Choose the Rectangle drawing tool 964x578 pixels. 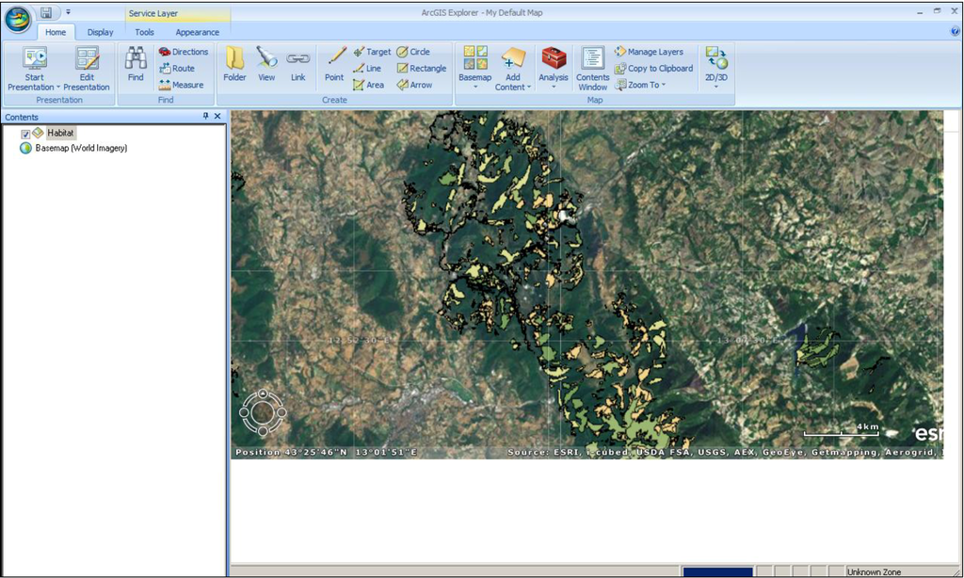point(421,69)
